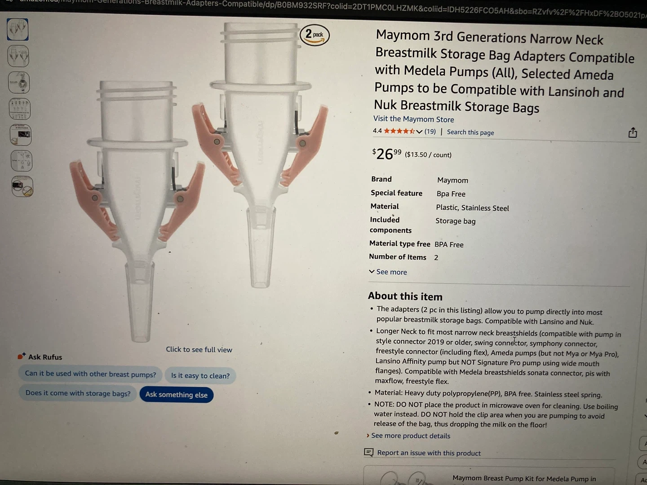Select the sixth product image thumbnail

coord(22,161)
